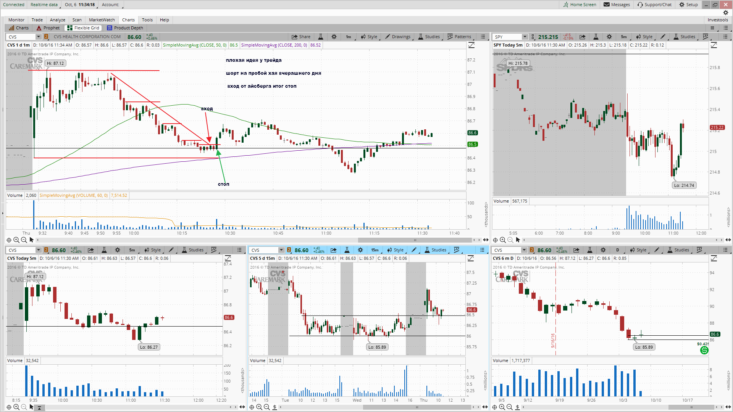The image size is (733, 412).
Task: Open the Studies menu on CVS 1m chart
Action: (x=429, y=37)
